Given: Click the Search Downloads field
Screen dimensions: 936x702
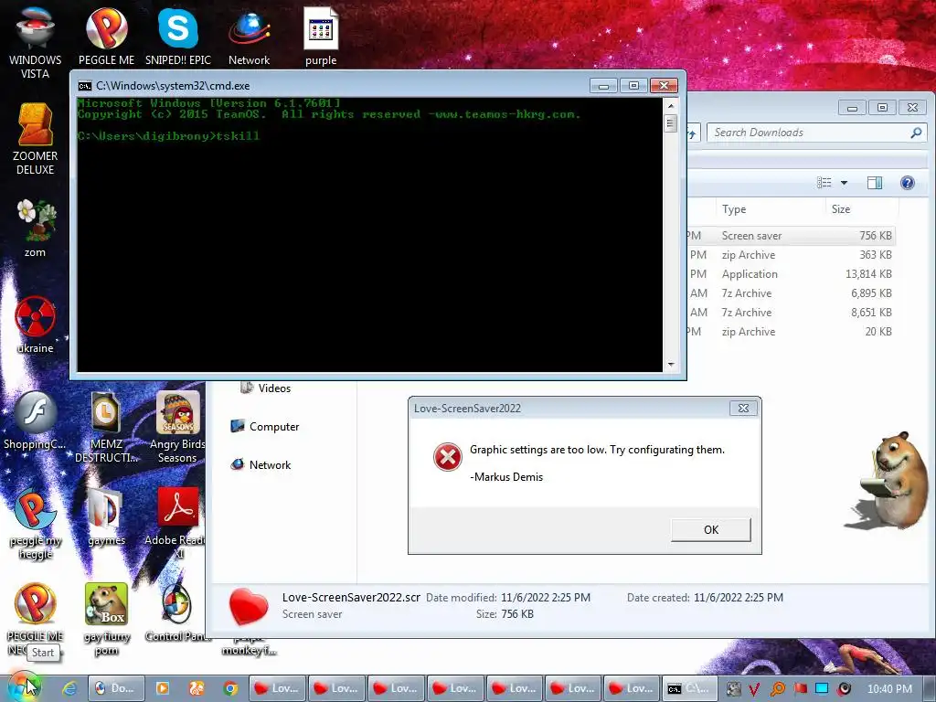Looking at the screenshot, I should (808, 133).
